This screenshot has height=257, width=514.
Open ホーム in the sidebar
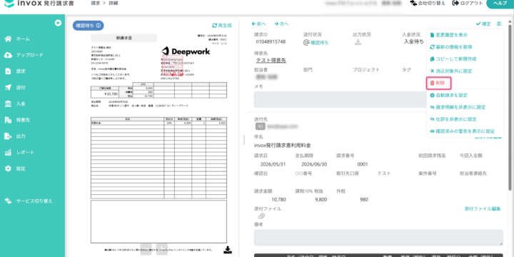pos(17,39)
